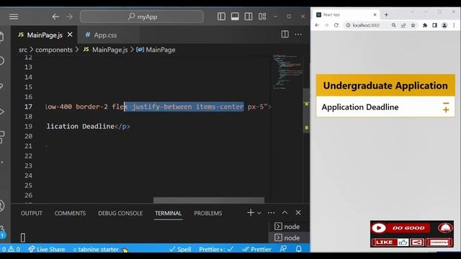Open terminal panel ellipsis actions
This screenshot has height=259, width=461.
click(271, 213)
